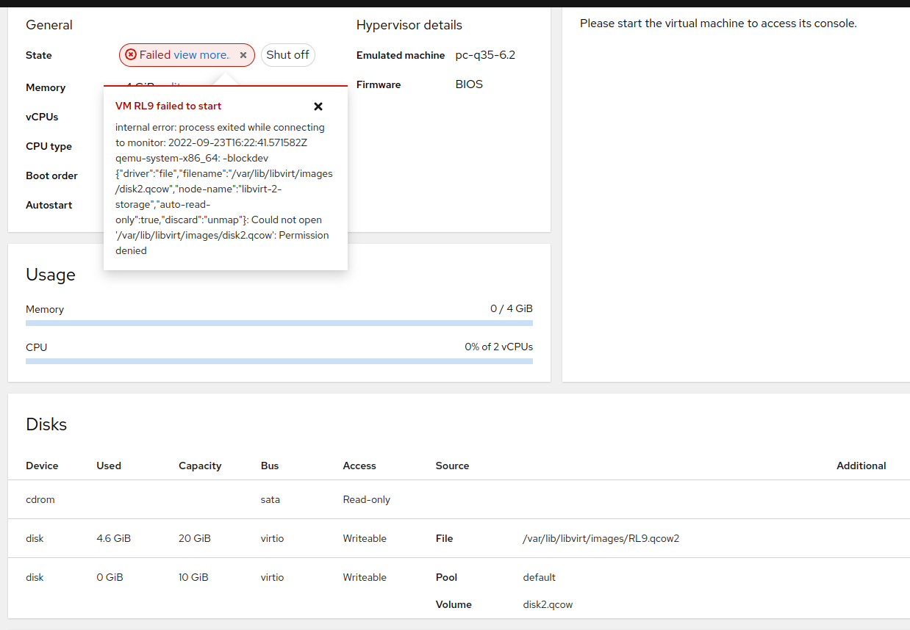Click the Boot order field

51,175
